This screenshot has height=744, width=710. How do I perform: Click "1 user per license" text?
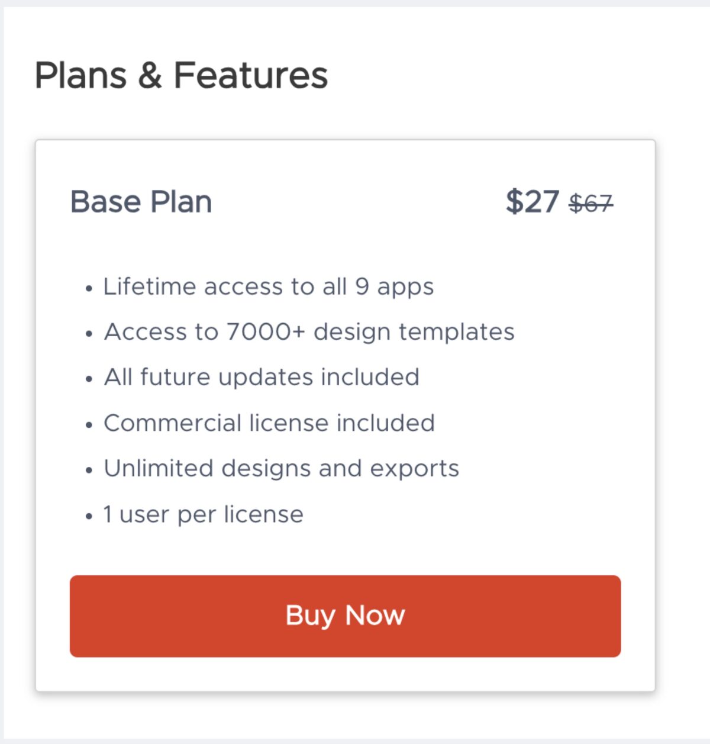[x=204, y=514]
